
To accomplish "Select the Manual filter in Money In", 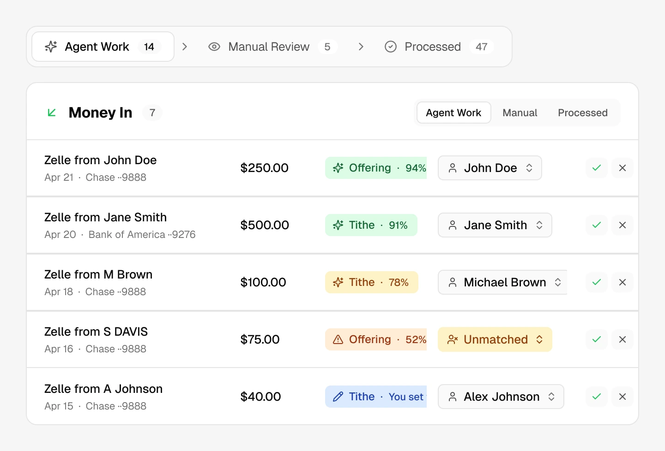I will 520,113.
